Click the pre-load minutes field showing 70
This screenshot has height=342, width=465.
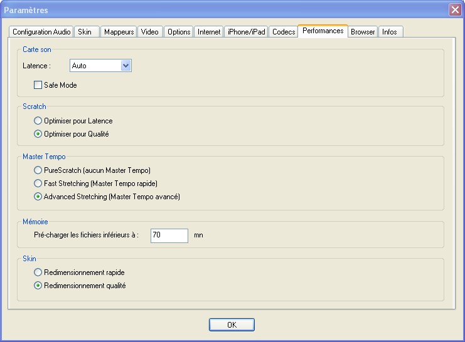(169, 236)
